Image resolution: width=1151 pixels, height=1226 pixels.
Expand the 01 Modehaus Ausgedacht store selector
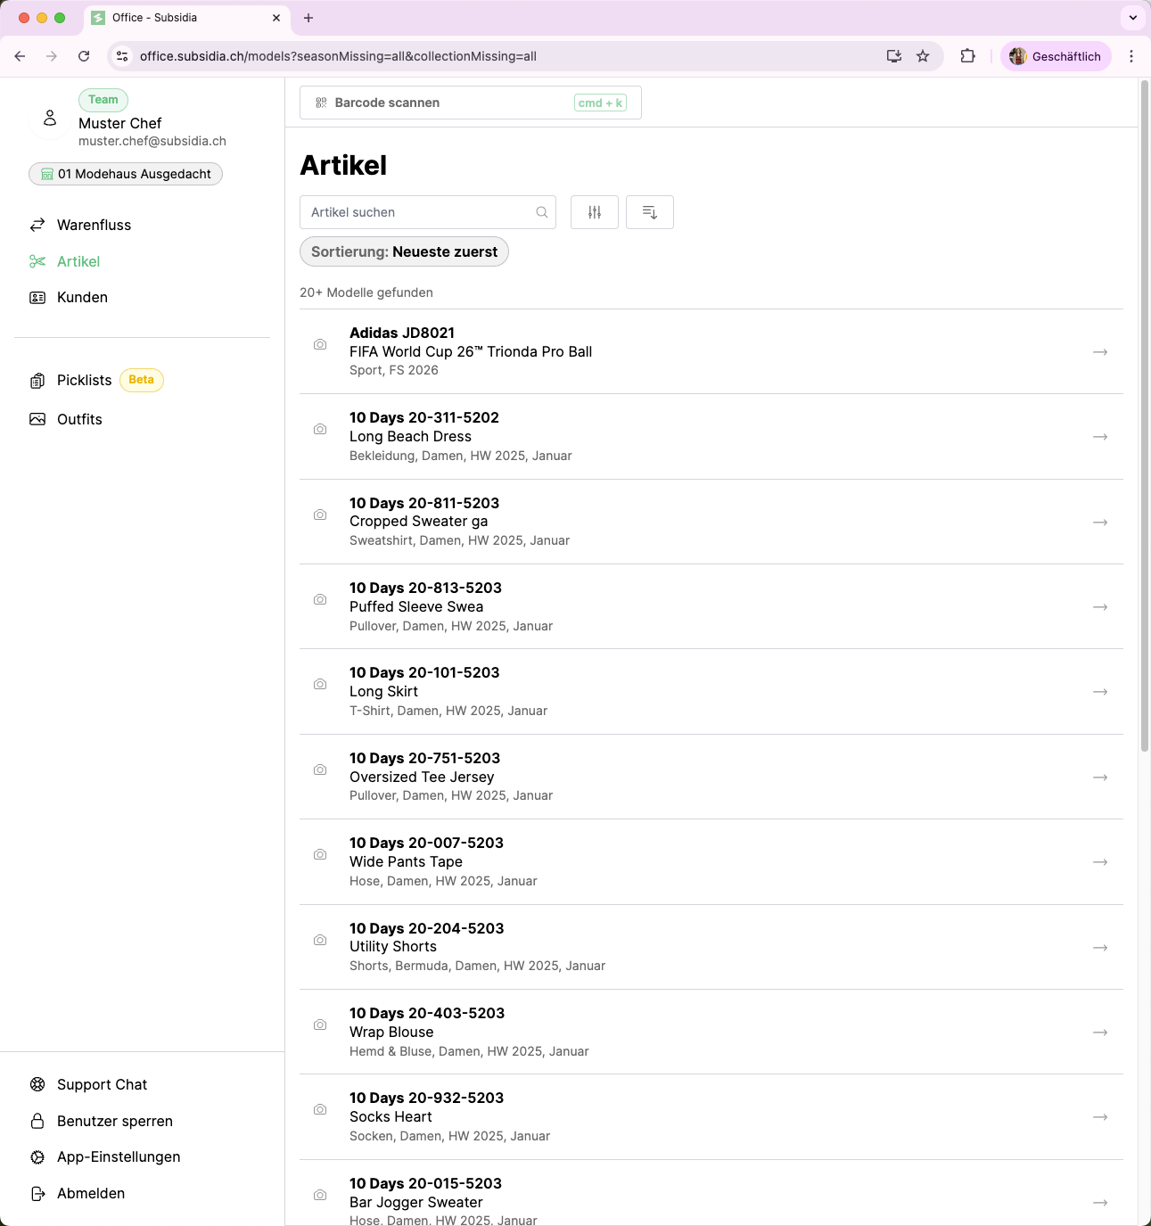(x=126, y=174)
